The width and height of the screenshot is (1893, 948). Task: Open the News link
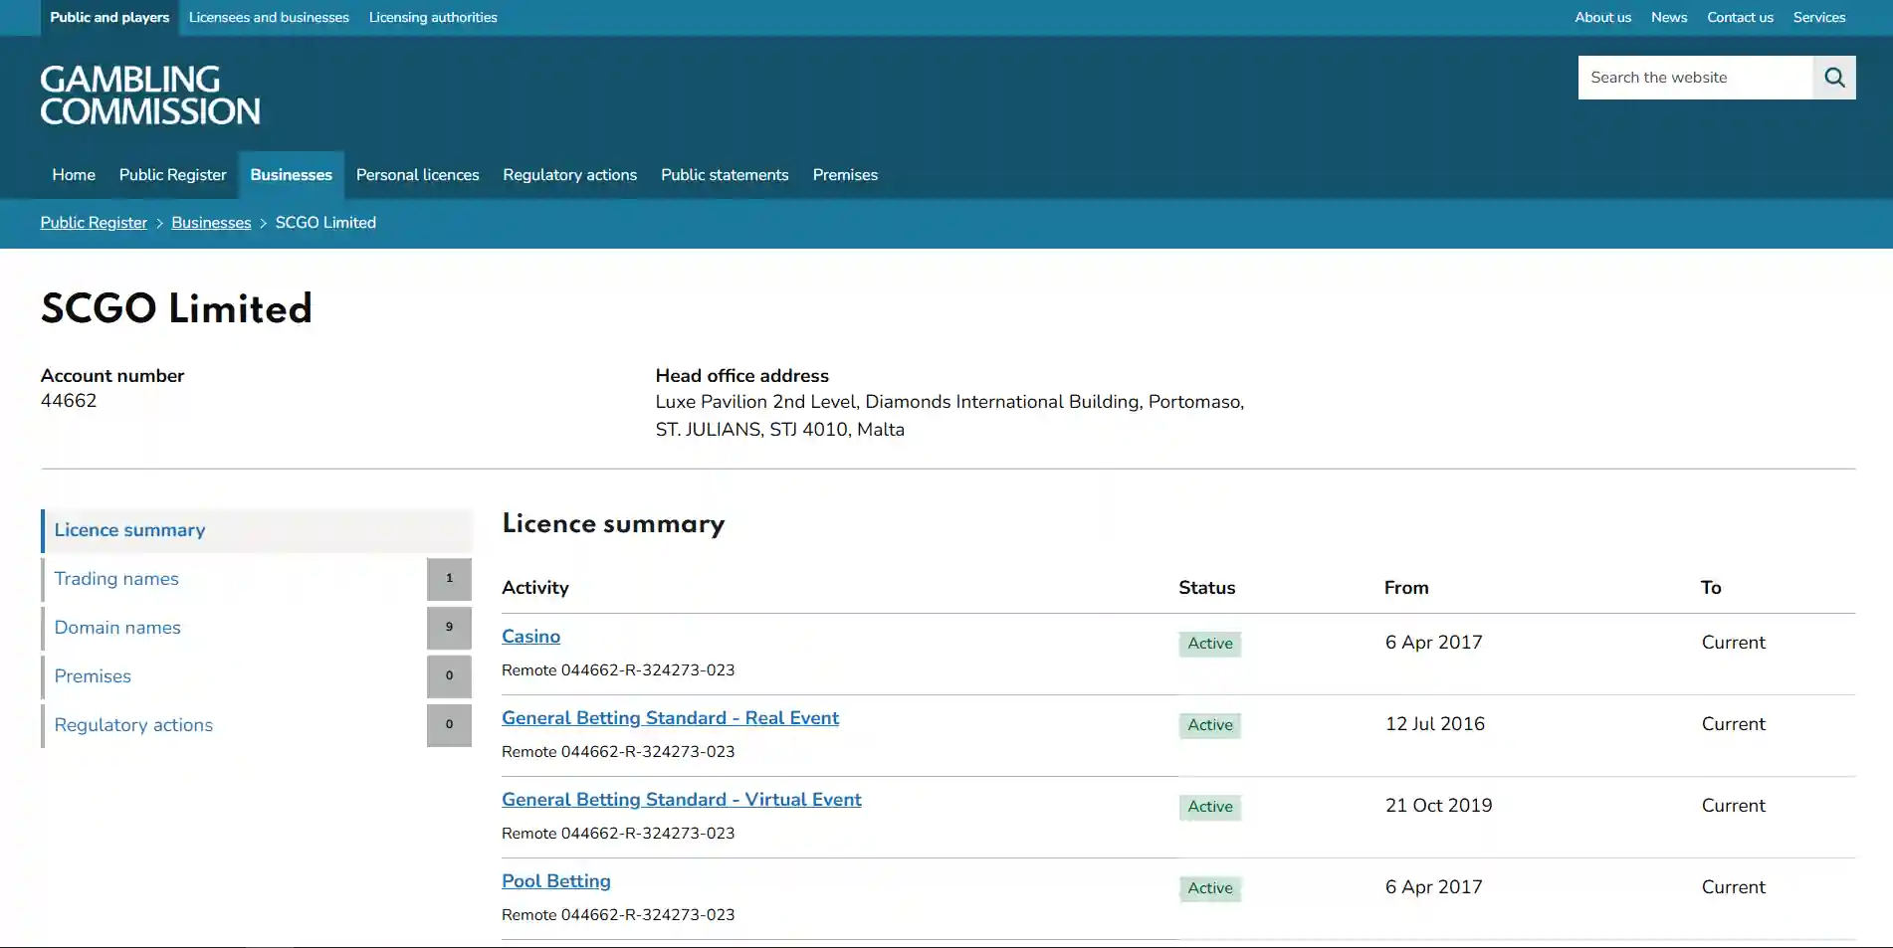[1669, 18]
